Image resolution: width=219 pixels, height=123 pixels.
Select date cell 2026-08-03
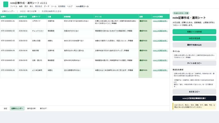tap(24, 43)
